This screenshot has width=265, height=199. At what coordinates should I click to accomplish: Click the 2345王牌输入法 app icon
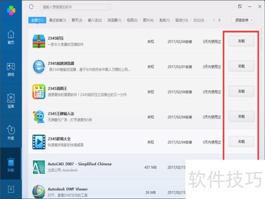pyautogui.click(x=39, y=117)
